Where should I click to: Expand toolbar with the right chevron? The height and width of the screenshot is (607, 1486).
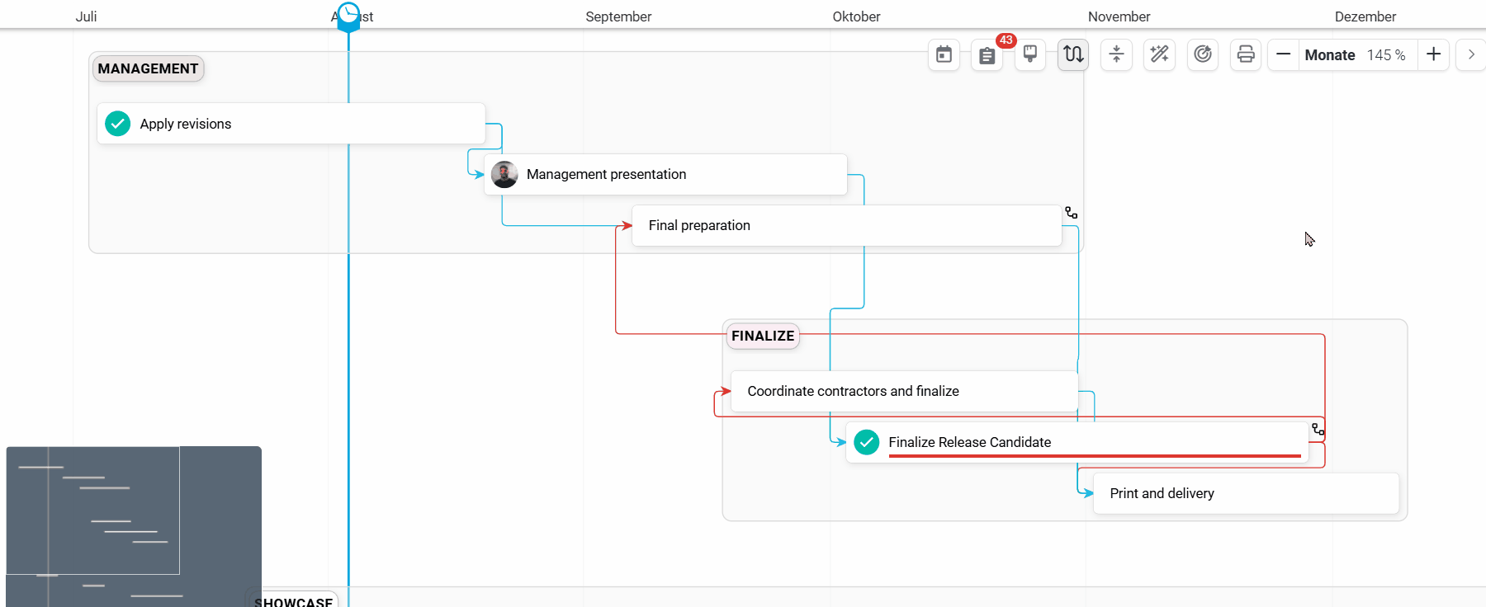[x=1471, y=54]
